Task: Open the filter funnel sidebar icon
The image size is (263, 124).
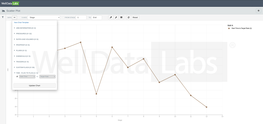Action: pos(3,17)
